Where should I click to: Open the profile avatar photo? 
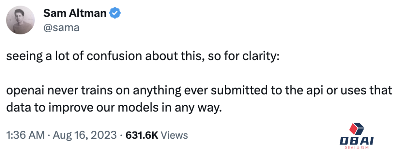(21, 21)
